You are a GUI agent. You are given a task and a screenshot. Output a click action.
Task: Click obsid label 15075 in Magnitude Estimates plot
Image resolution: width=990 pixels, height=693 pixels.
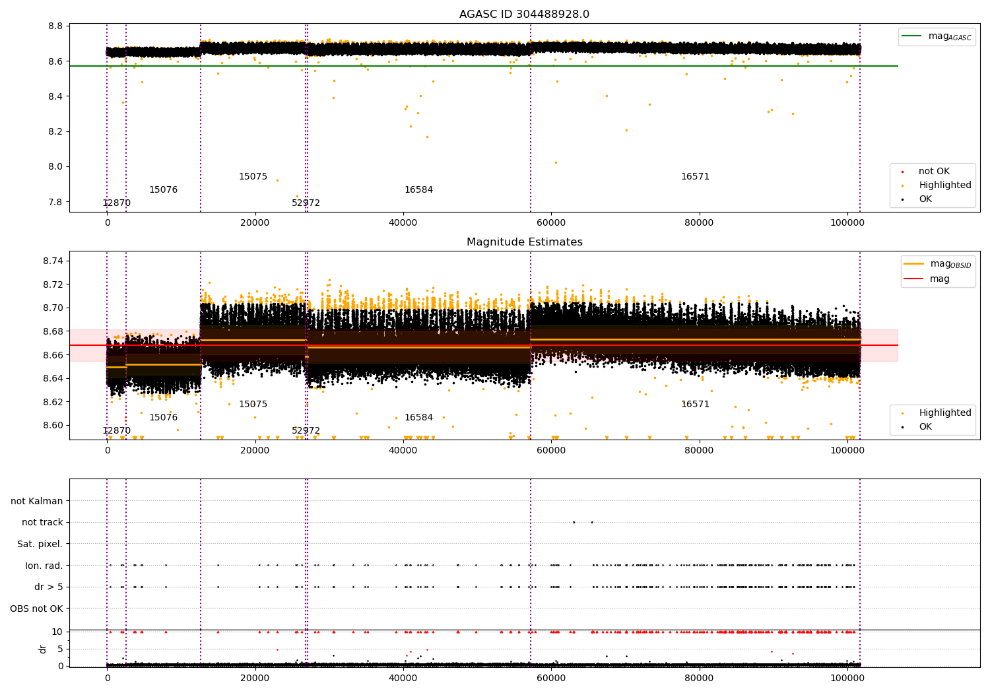tap(253, 404)
